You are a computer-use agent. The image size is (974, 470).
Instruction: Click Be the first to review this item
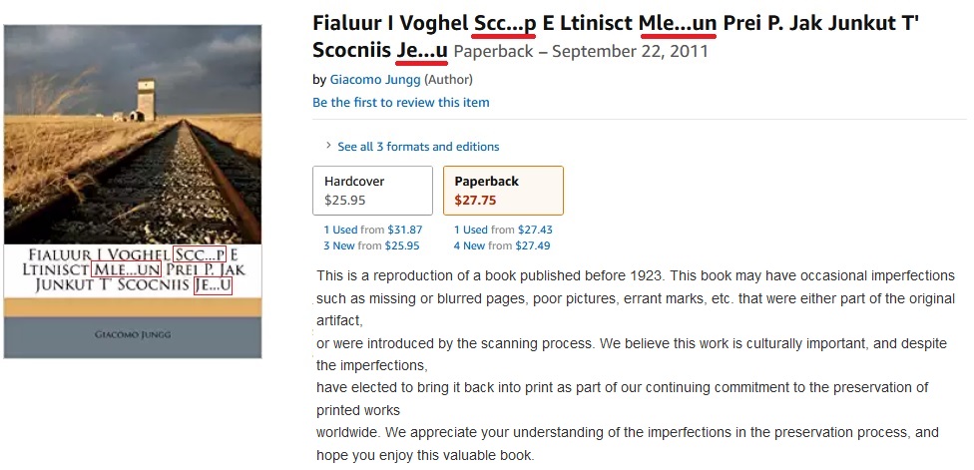pos(400,103)
